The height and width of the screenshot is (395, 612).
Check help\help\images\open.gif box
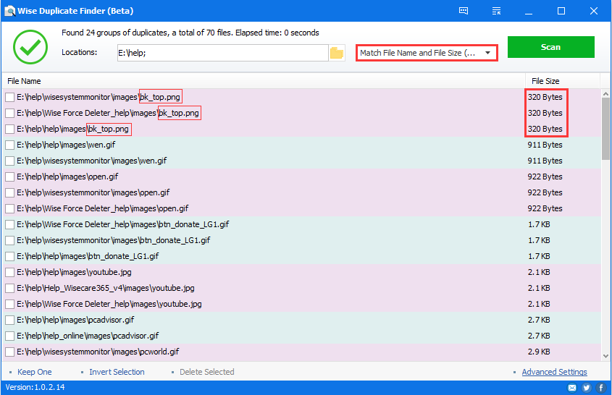coord(9,177)
